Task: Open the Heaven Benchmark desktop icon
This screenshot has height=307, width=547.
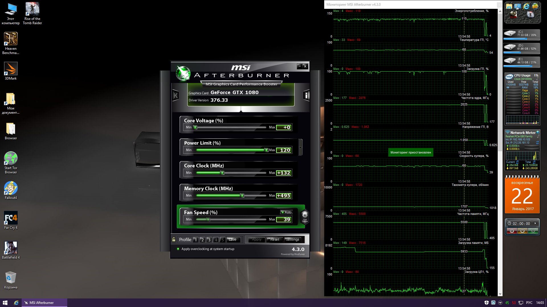Action: [11, 39]
